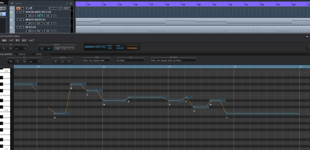Open the track search magnifier
The image size is (310, 150).
[x=71, y=3]
